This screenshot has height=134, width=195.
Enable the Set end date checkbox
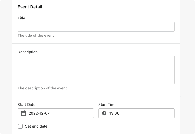click(x=20, y=126)
